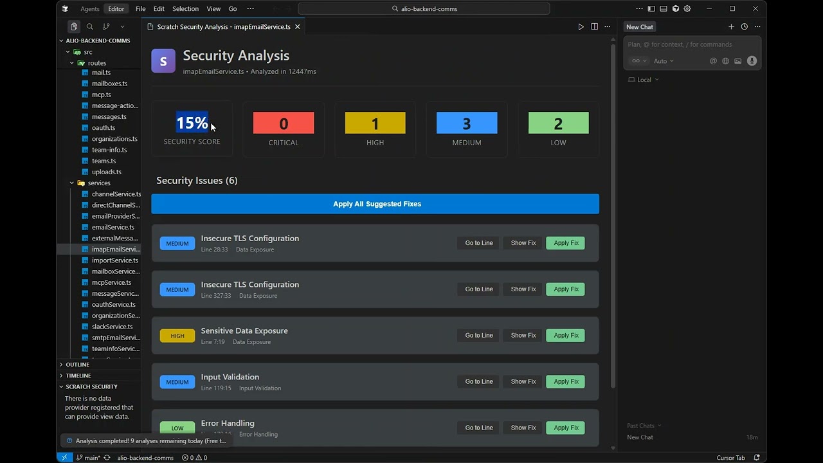The width and height of the screenshot is (823, 463).
Task: Open the Local environment dropdown
Action: [x=644, y=80]
